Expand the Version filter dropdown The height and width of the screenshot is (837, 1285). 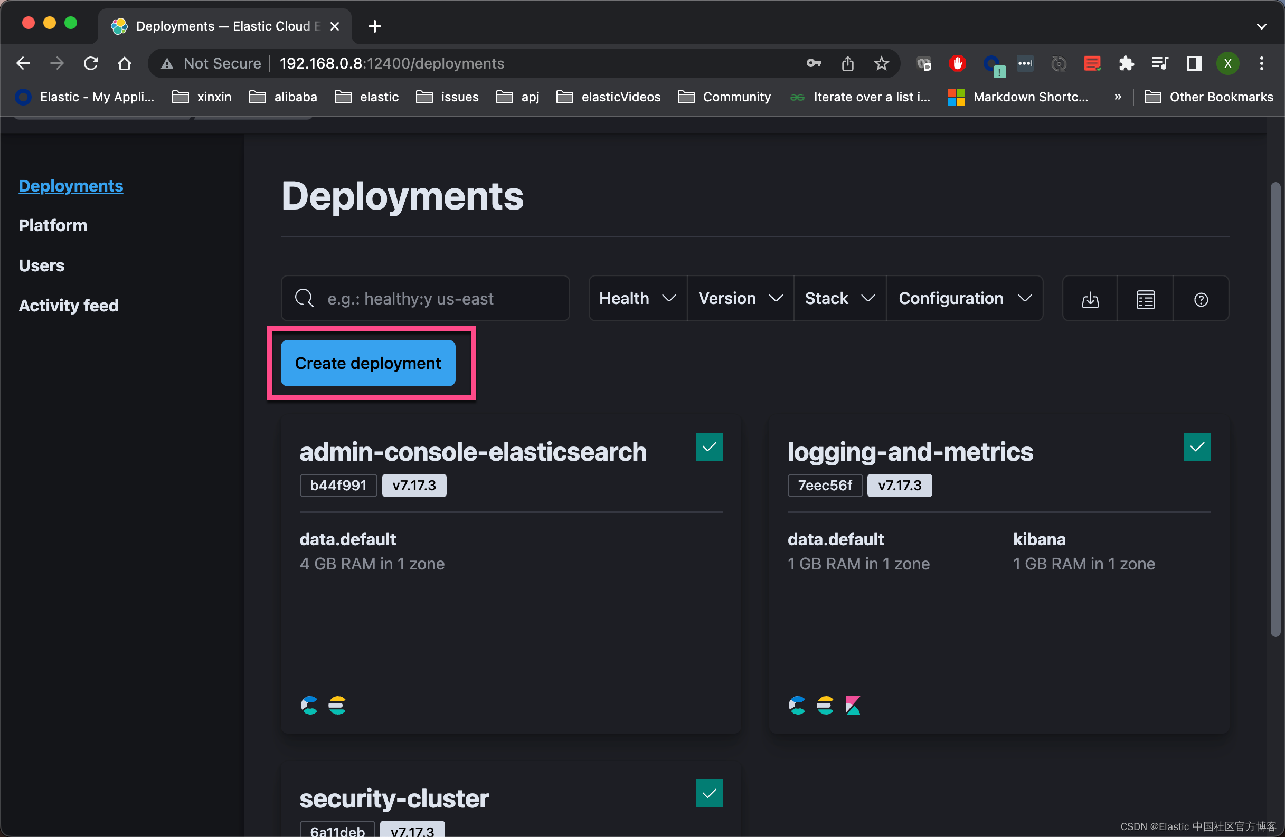(740, 298)
